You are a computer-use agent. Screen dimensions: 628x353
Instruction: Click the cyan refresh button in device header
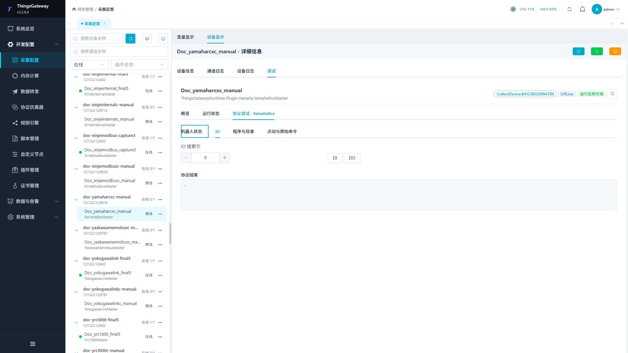[x=579, y=51]
